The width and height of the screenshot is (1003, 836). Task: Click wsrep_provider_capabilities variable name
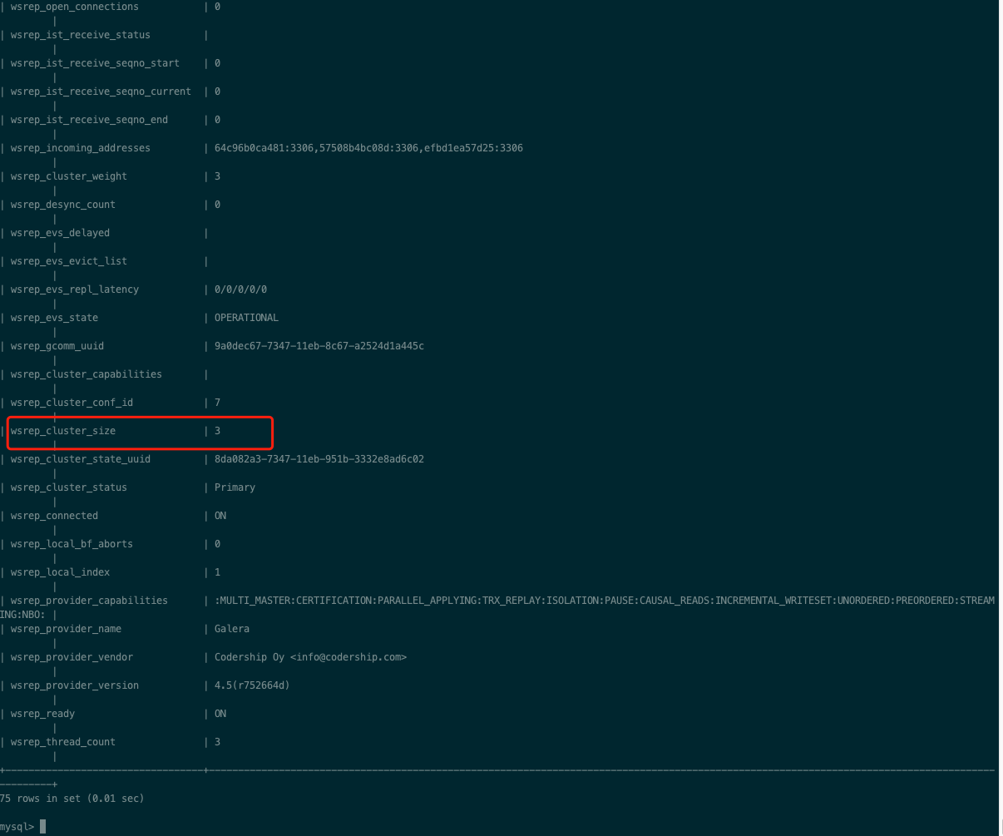point(89,601)
